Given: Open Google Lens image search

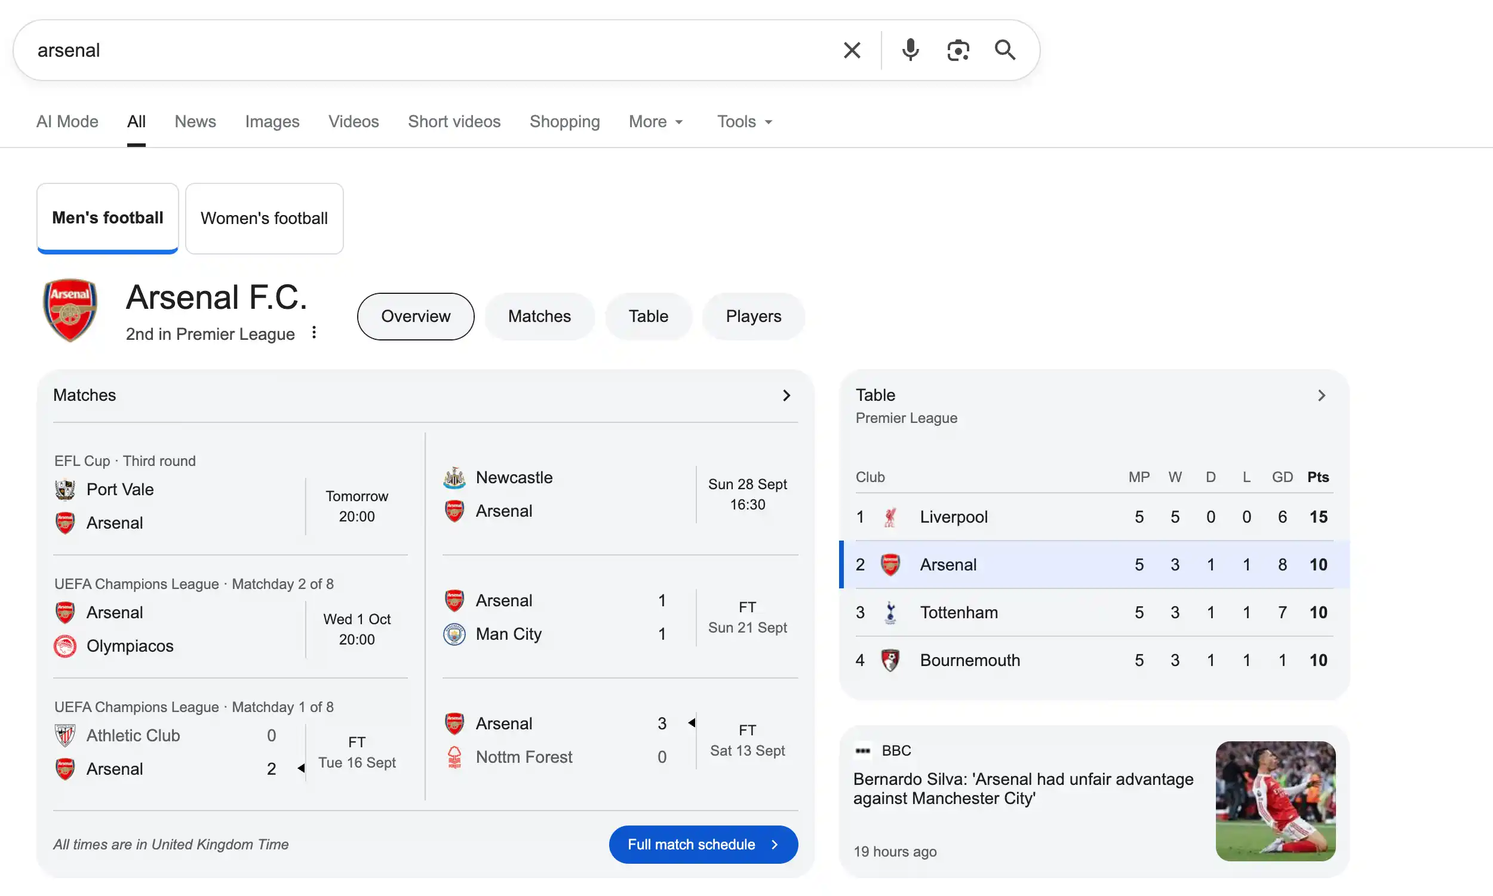Looking at the screenshot, I should pos(959,50).
